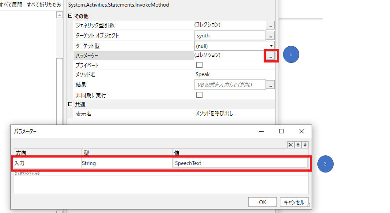
Task: Minimize the パラメーター dialog
Action: tap(261, 131)
